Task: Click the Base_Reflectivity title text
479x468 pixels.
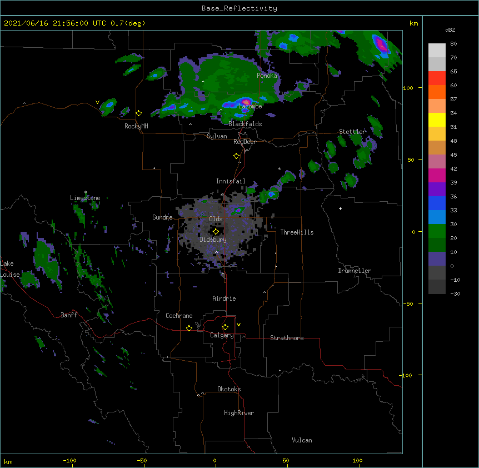Action: [239, 8]
